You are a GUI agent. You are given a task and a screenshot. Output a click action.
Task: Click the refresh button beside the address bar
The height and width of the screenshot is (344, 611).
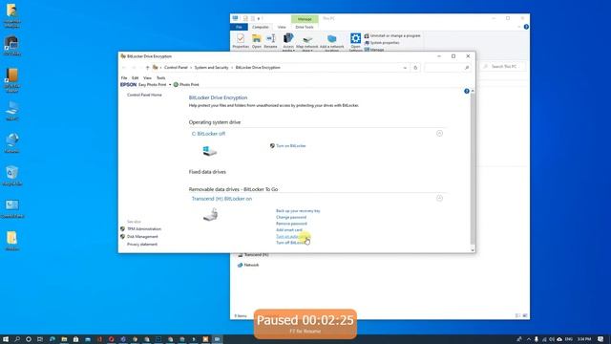click(x=415, y=68)
